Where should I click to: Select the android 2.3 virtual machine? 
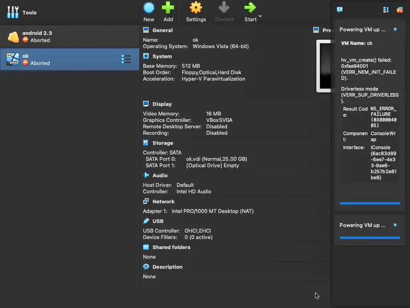tap(70, 36)
